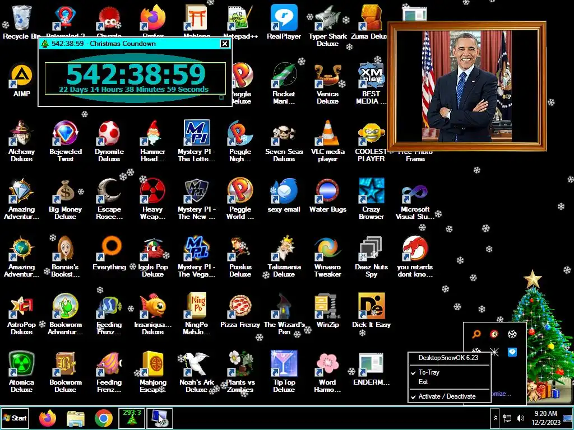Open Bookworm Deluxe shortcut

click(x=65, y=372)
